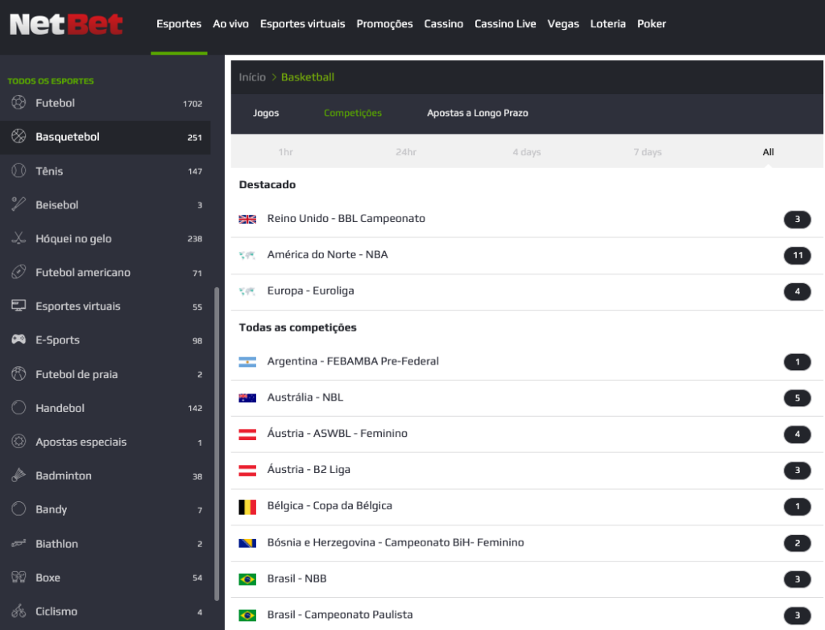825x630 pixels.
Task: Open the Ao vivo section
Action: tap(230, 23)
